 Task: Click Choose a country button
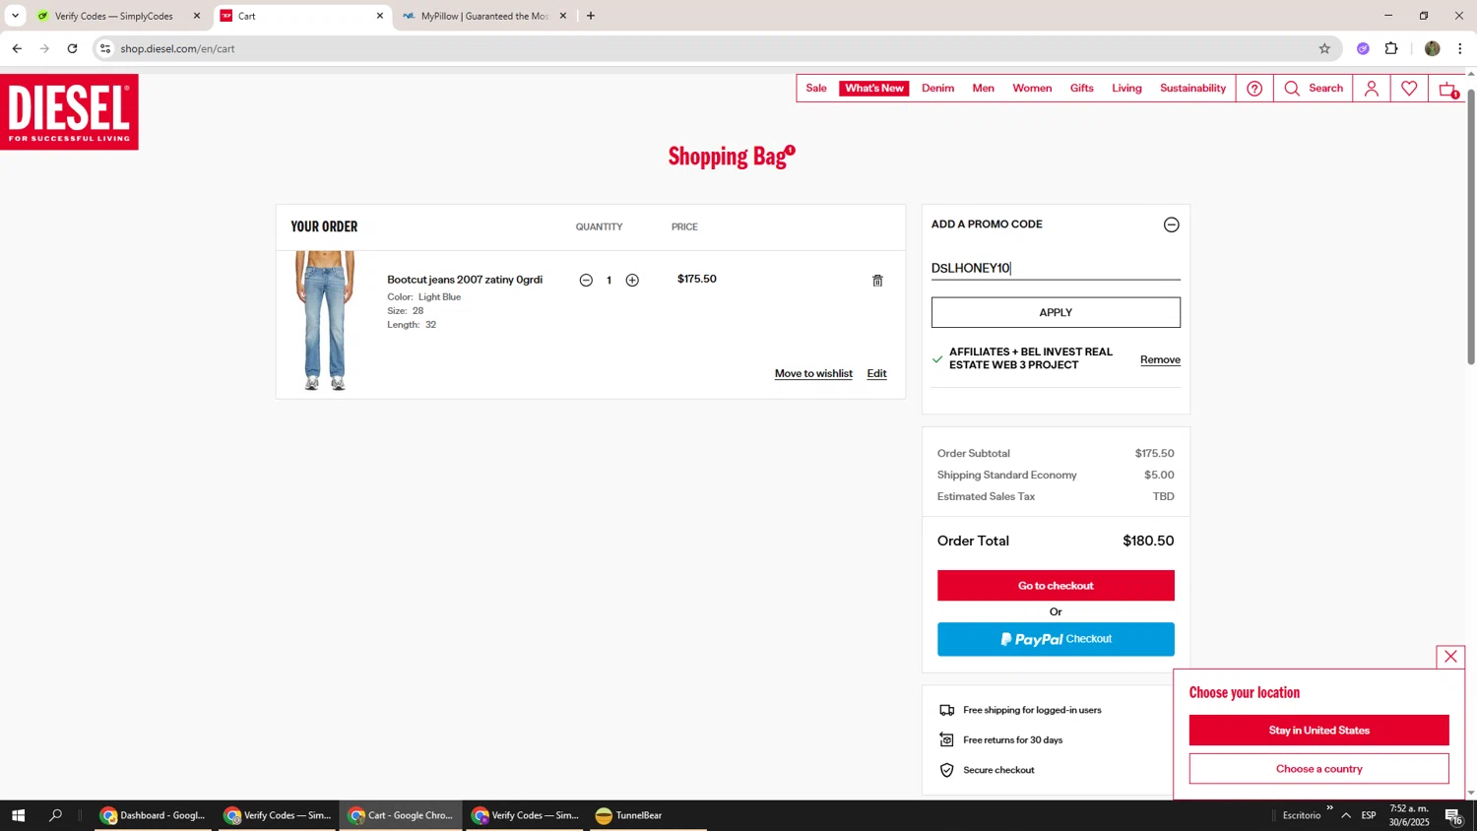point(1318,769)
